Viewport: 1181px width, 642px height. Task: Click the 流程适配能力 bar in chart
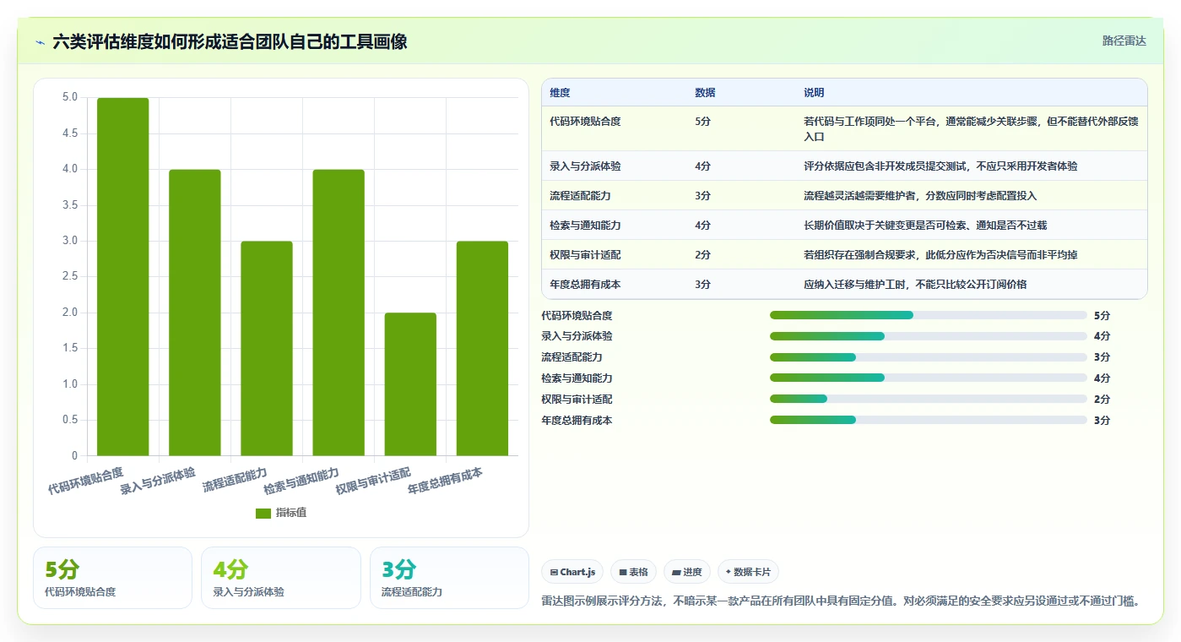point(267,349)
